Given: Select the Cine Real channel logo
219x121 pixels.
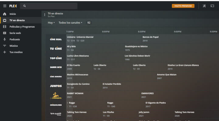Looking at the screenshot, I should click(56, 39).
